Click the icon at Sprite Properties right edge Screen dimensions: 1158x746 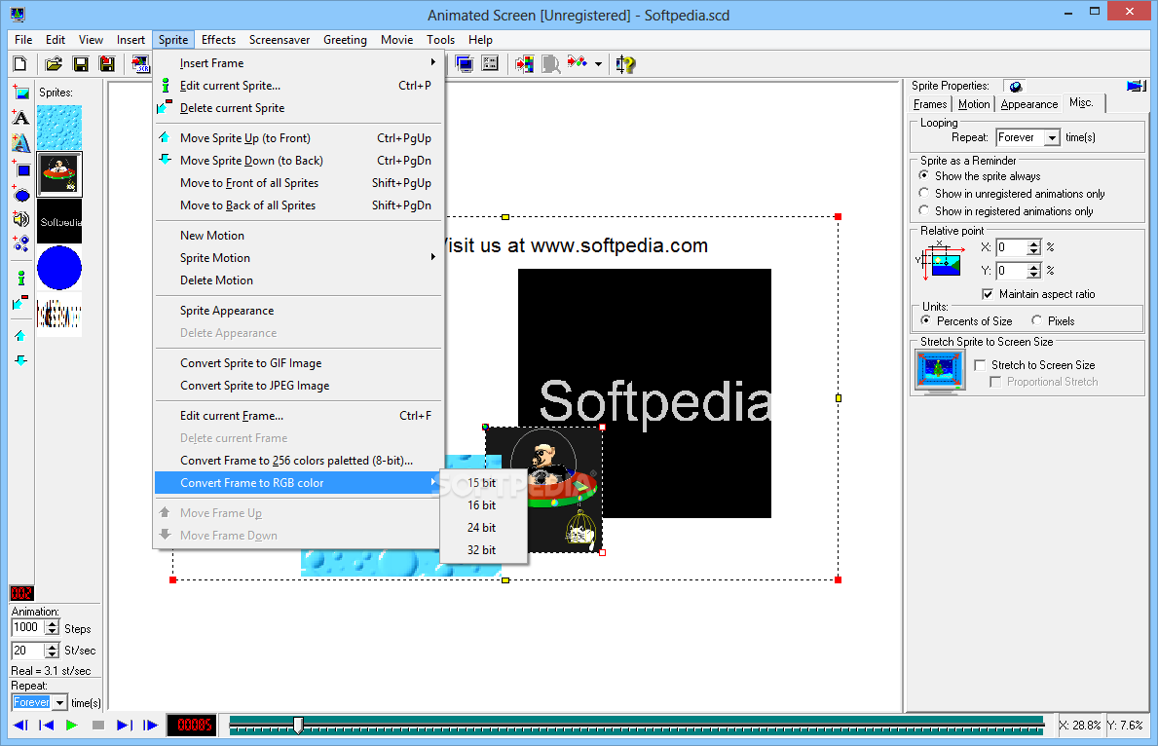(1136, 87)
